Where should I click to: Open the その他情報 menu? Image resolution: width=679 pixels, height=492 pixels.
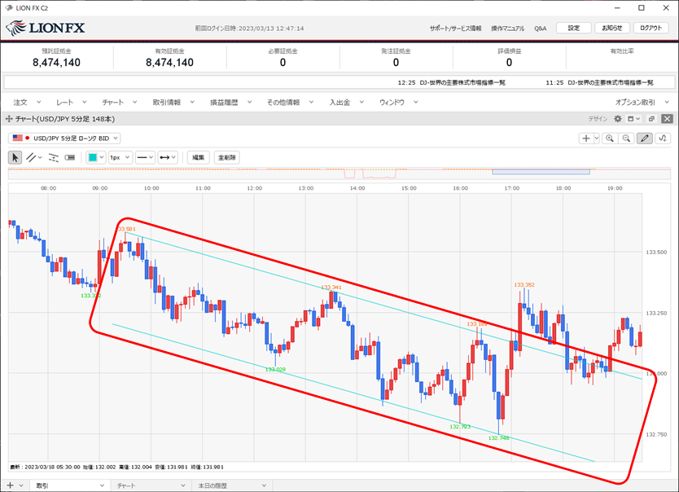(290, 102)
